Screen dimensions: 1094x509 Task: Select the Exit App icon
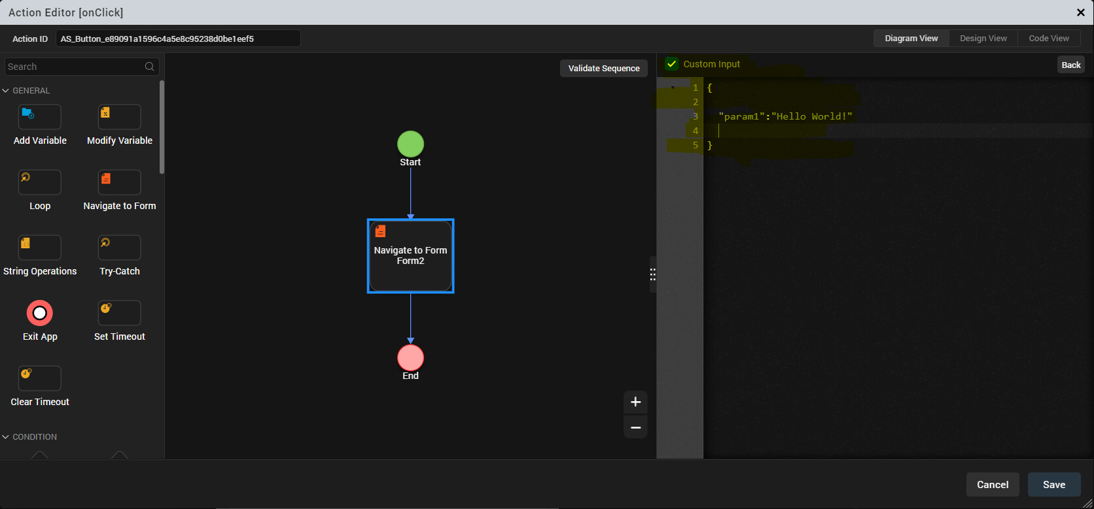(40, 314)
